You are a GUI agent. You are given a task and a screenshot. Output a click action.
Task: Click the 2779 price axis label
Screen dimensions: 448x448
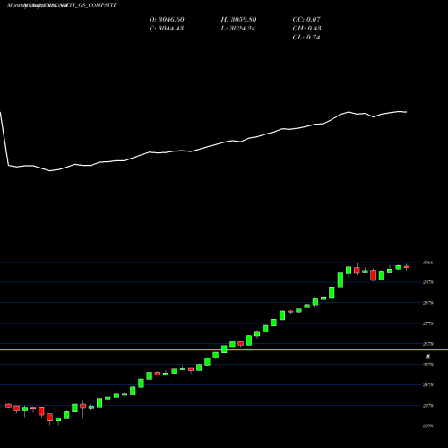pyautogui.click(x=428, y=323)
